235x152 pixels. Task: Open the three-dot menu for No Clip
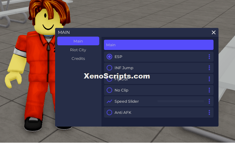209,90
